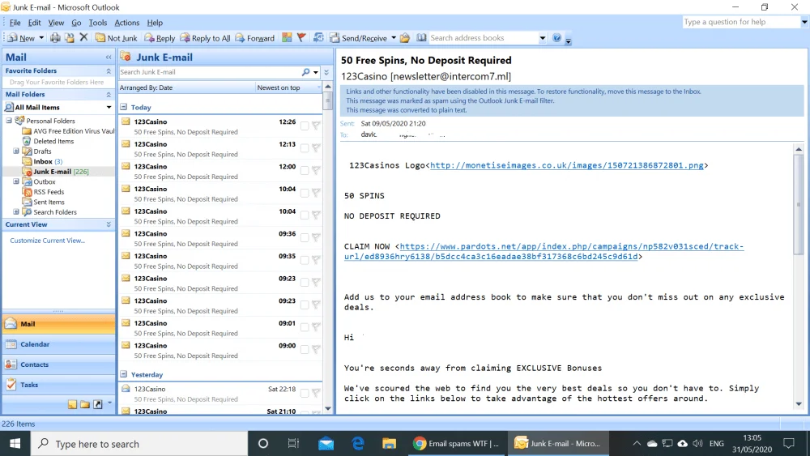
Task: Toggle category box on Sat 22:18 message
Action: 305,393
